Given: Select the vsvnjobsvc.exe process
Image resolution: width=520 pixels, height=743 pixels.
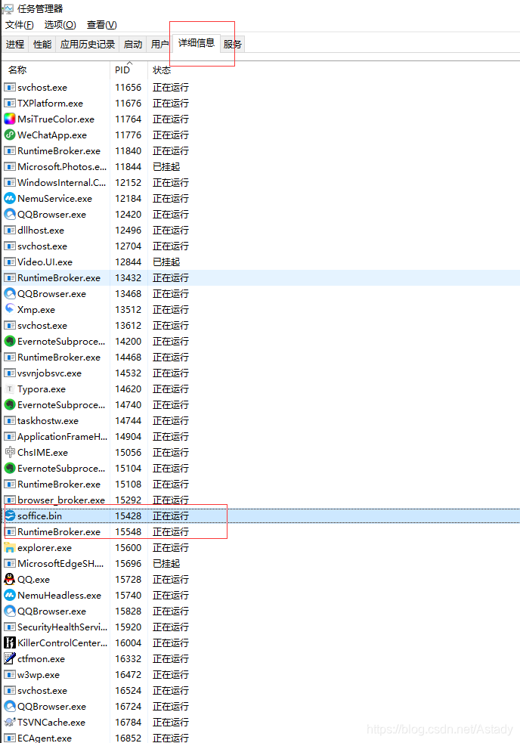Looking at the screenshot, I should pyautogui.click(x=261, y=373).
